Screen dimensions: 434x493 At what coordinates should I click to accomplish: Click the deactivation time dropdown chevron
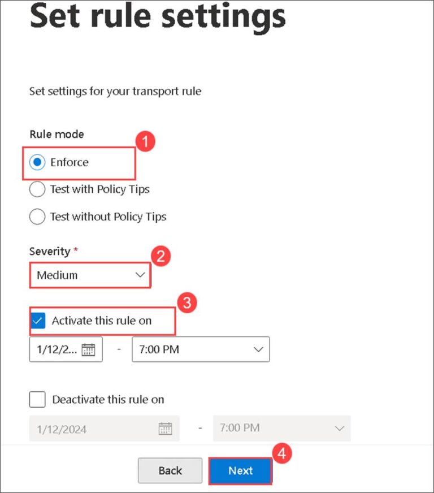tap(339, 428)
